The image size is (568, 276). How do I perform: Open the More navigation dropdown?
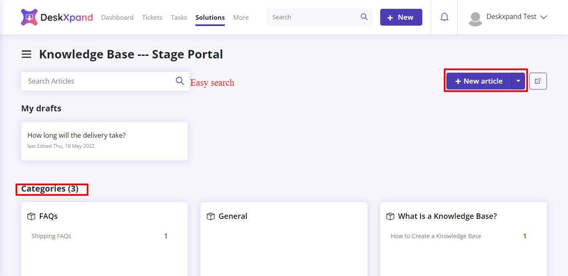pyautogui.click(x=241, y=17)
